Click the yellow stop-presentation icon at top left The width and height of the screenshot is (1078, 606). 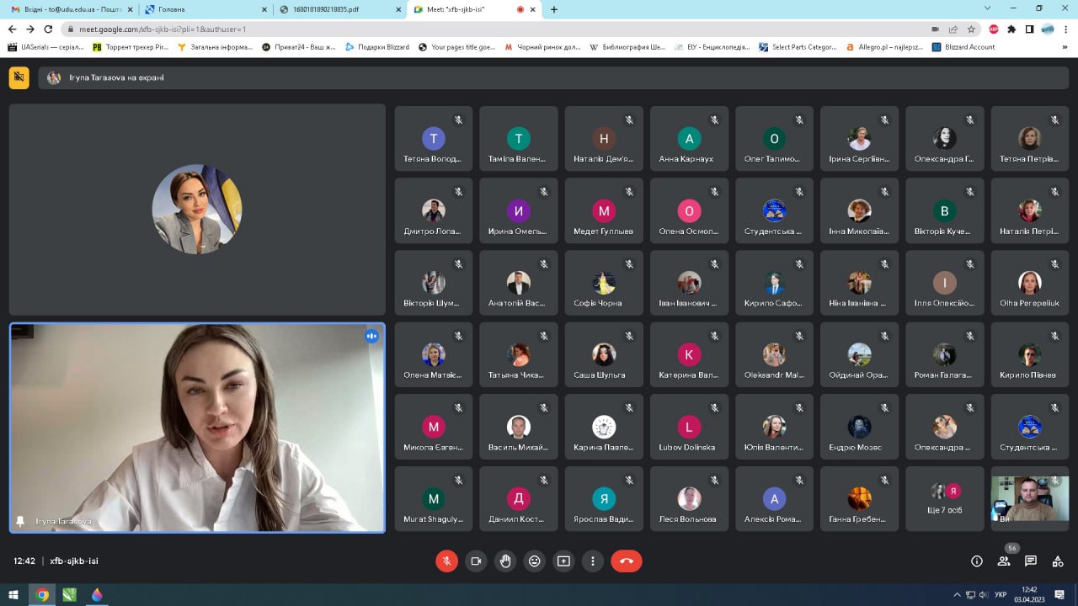pyautogui.click(x=19, y=77)
